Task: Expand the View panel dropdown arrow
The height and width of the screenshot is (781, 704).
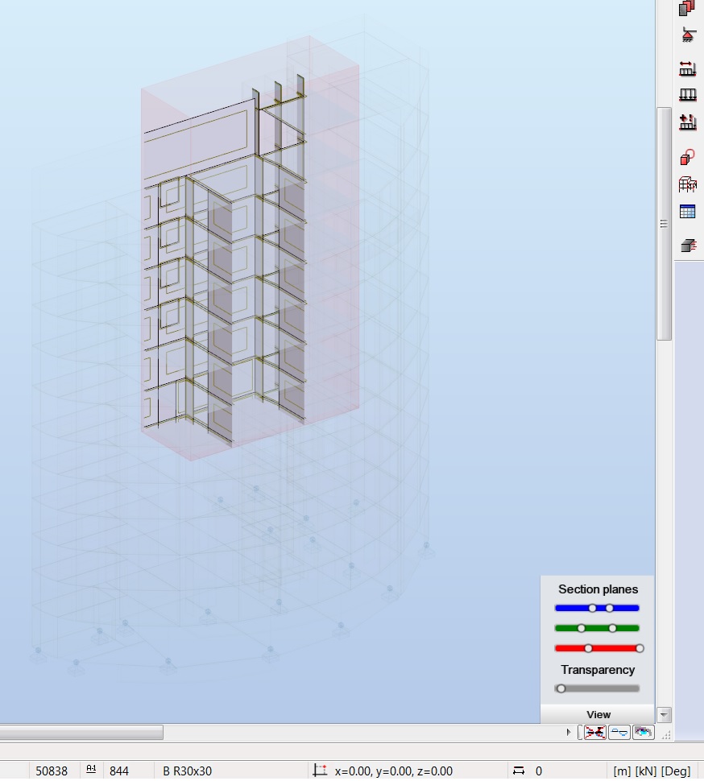Action: pos(664,714)
